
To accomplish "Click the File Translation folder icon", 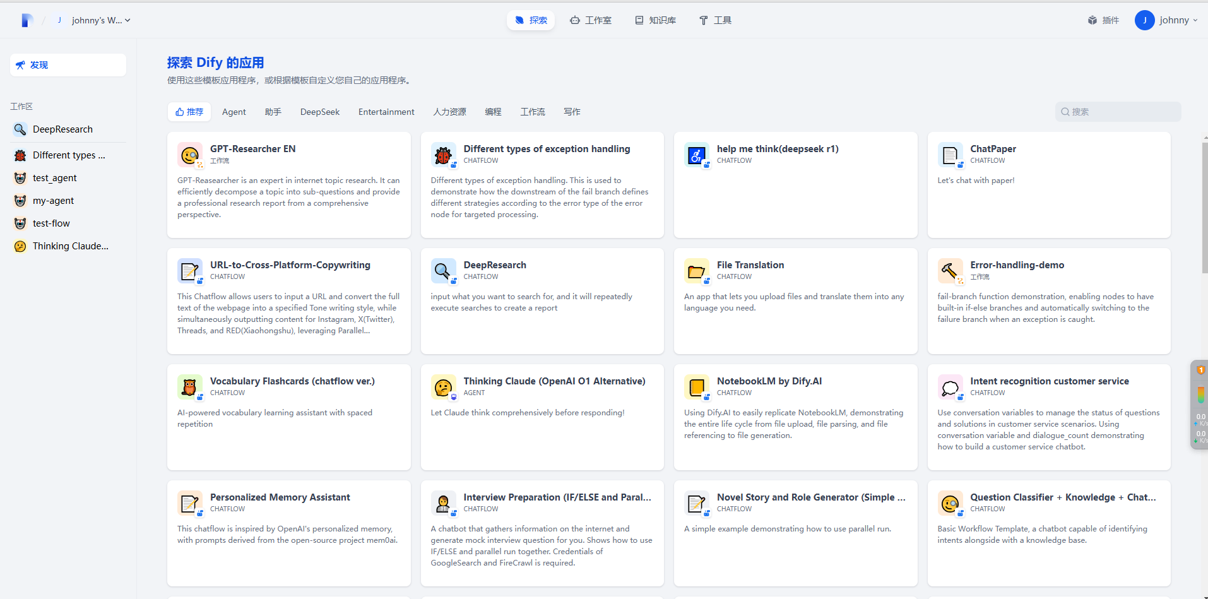I will point(697,271).
